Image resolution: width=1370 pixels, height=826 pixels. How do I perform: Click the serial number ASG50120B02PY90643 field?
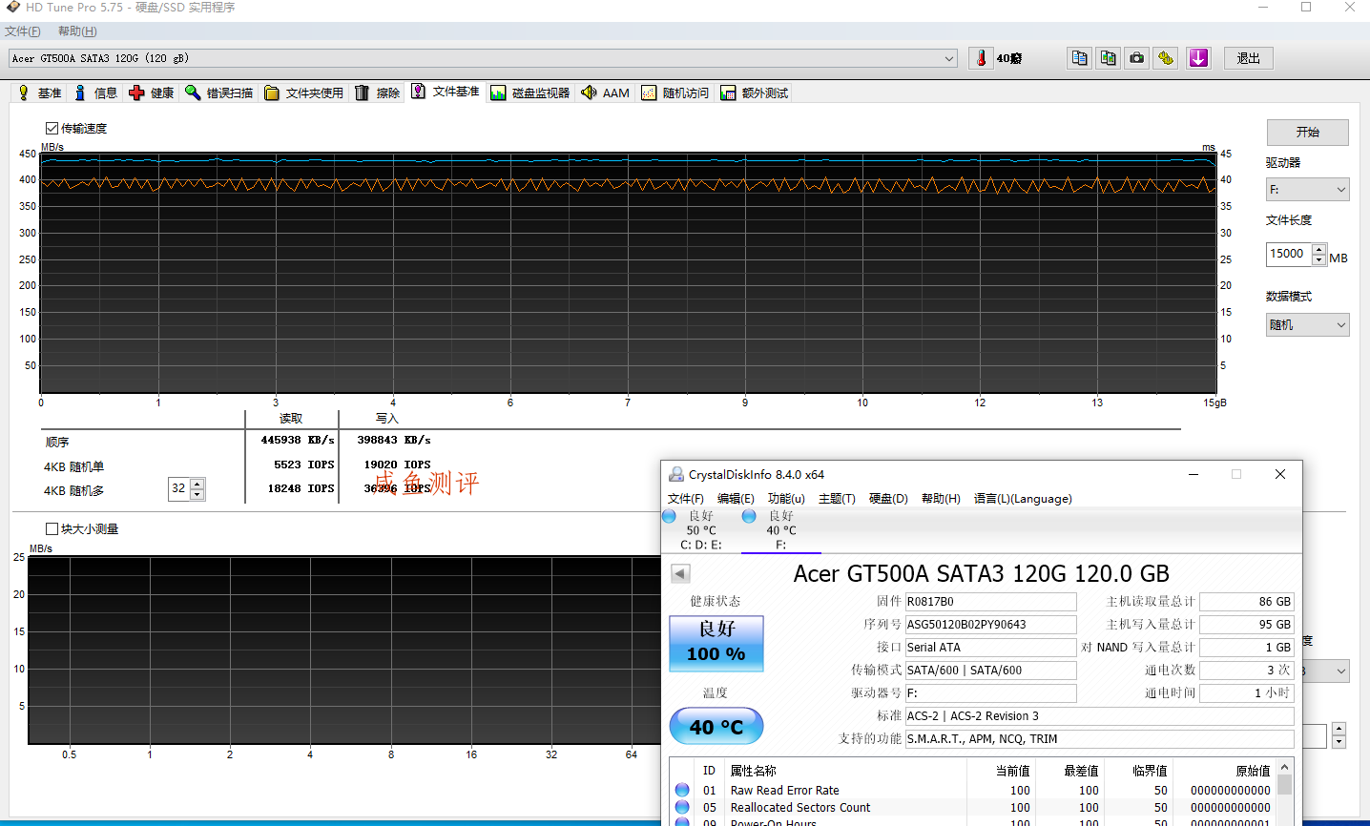pyautogui.click(x=990, y=625)
